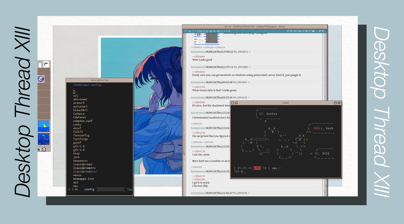Open fontforge directory in Emacs
The image size is (404, 224).
point(80,139)
